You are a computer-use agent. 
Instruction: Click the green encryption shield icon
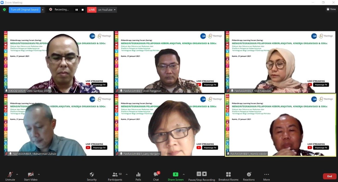point(4,10)
